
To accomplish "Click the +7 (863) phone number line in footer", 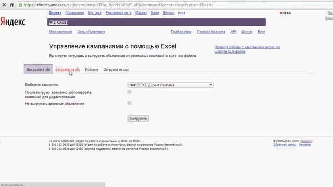I will [x=95, y=141].
